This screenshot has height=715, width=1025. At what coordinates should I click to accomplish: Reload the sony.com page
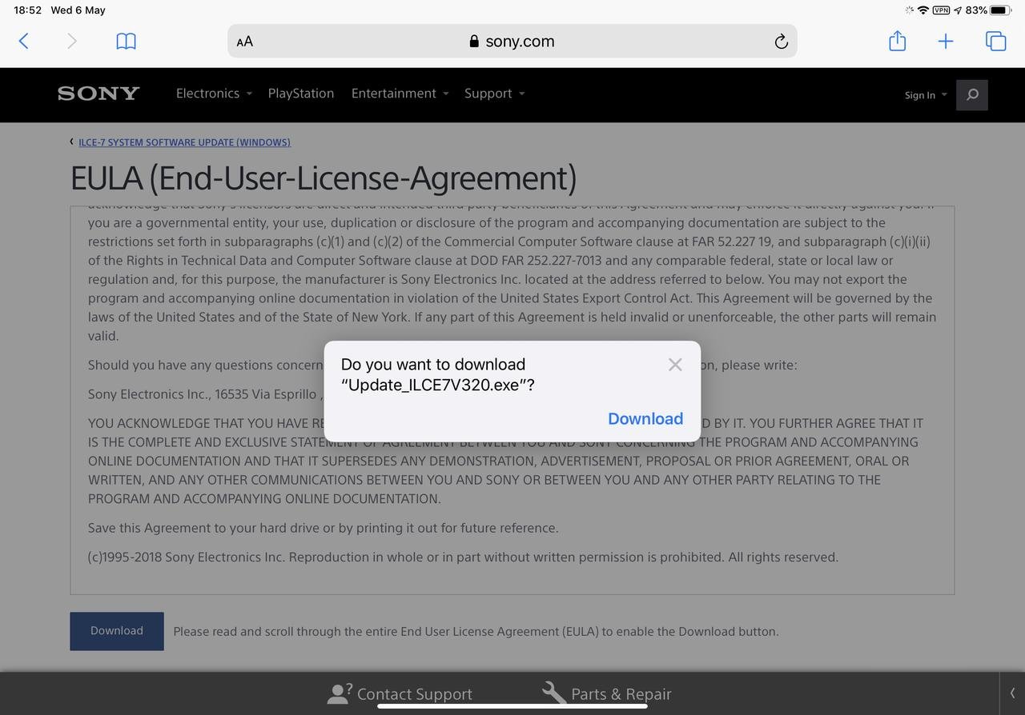pos(781,42)
